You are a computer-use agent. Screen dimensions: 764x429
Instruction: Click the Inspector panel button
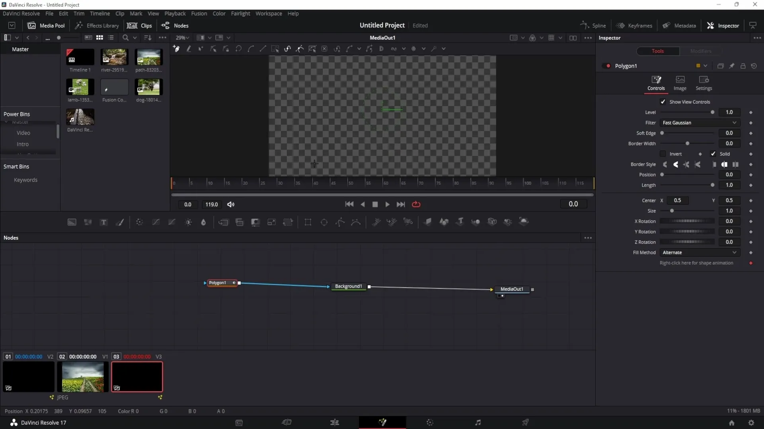coord(725,25)
